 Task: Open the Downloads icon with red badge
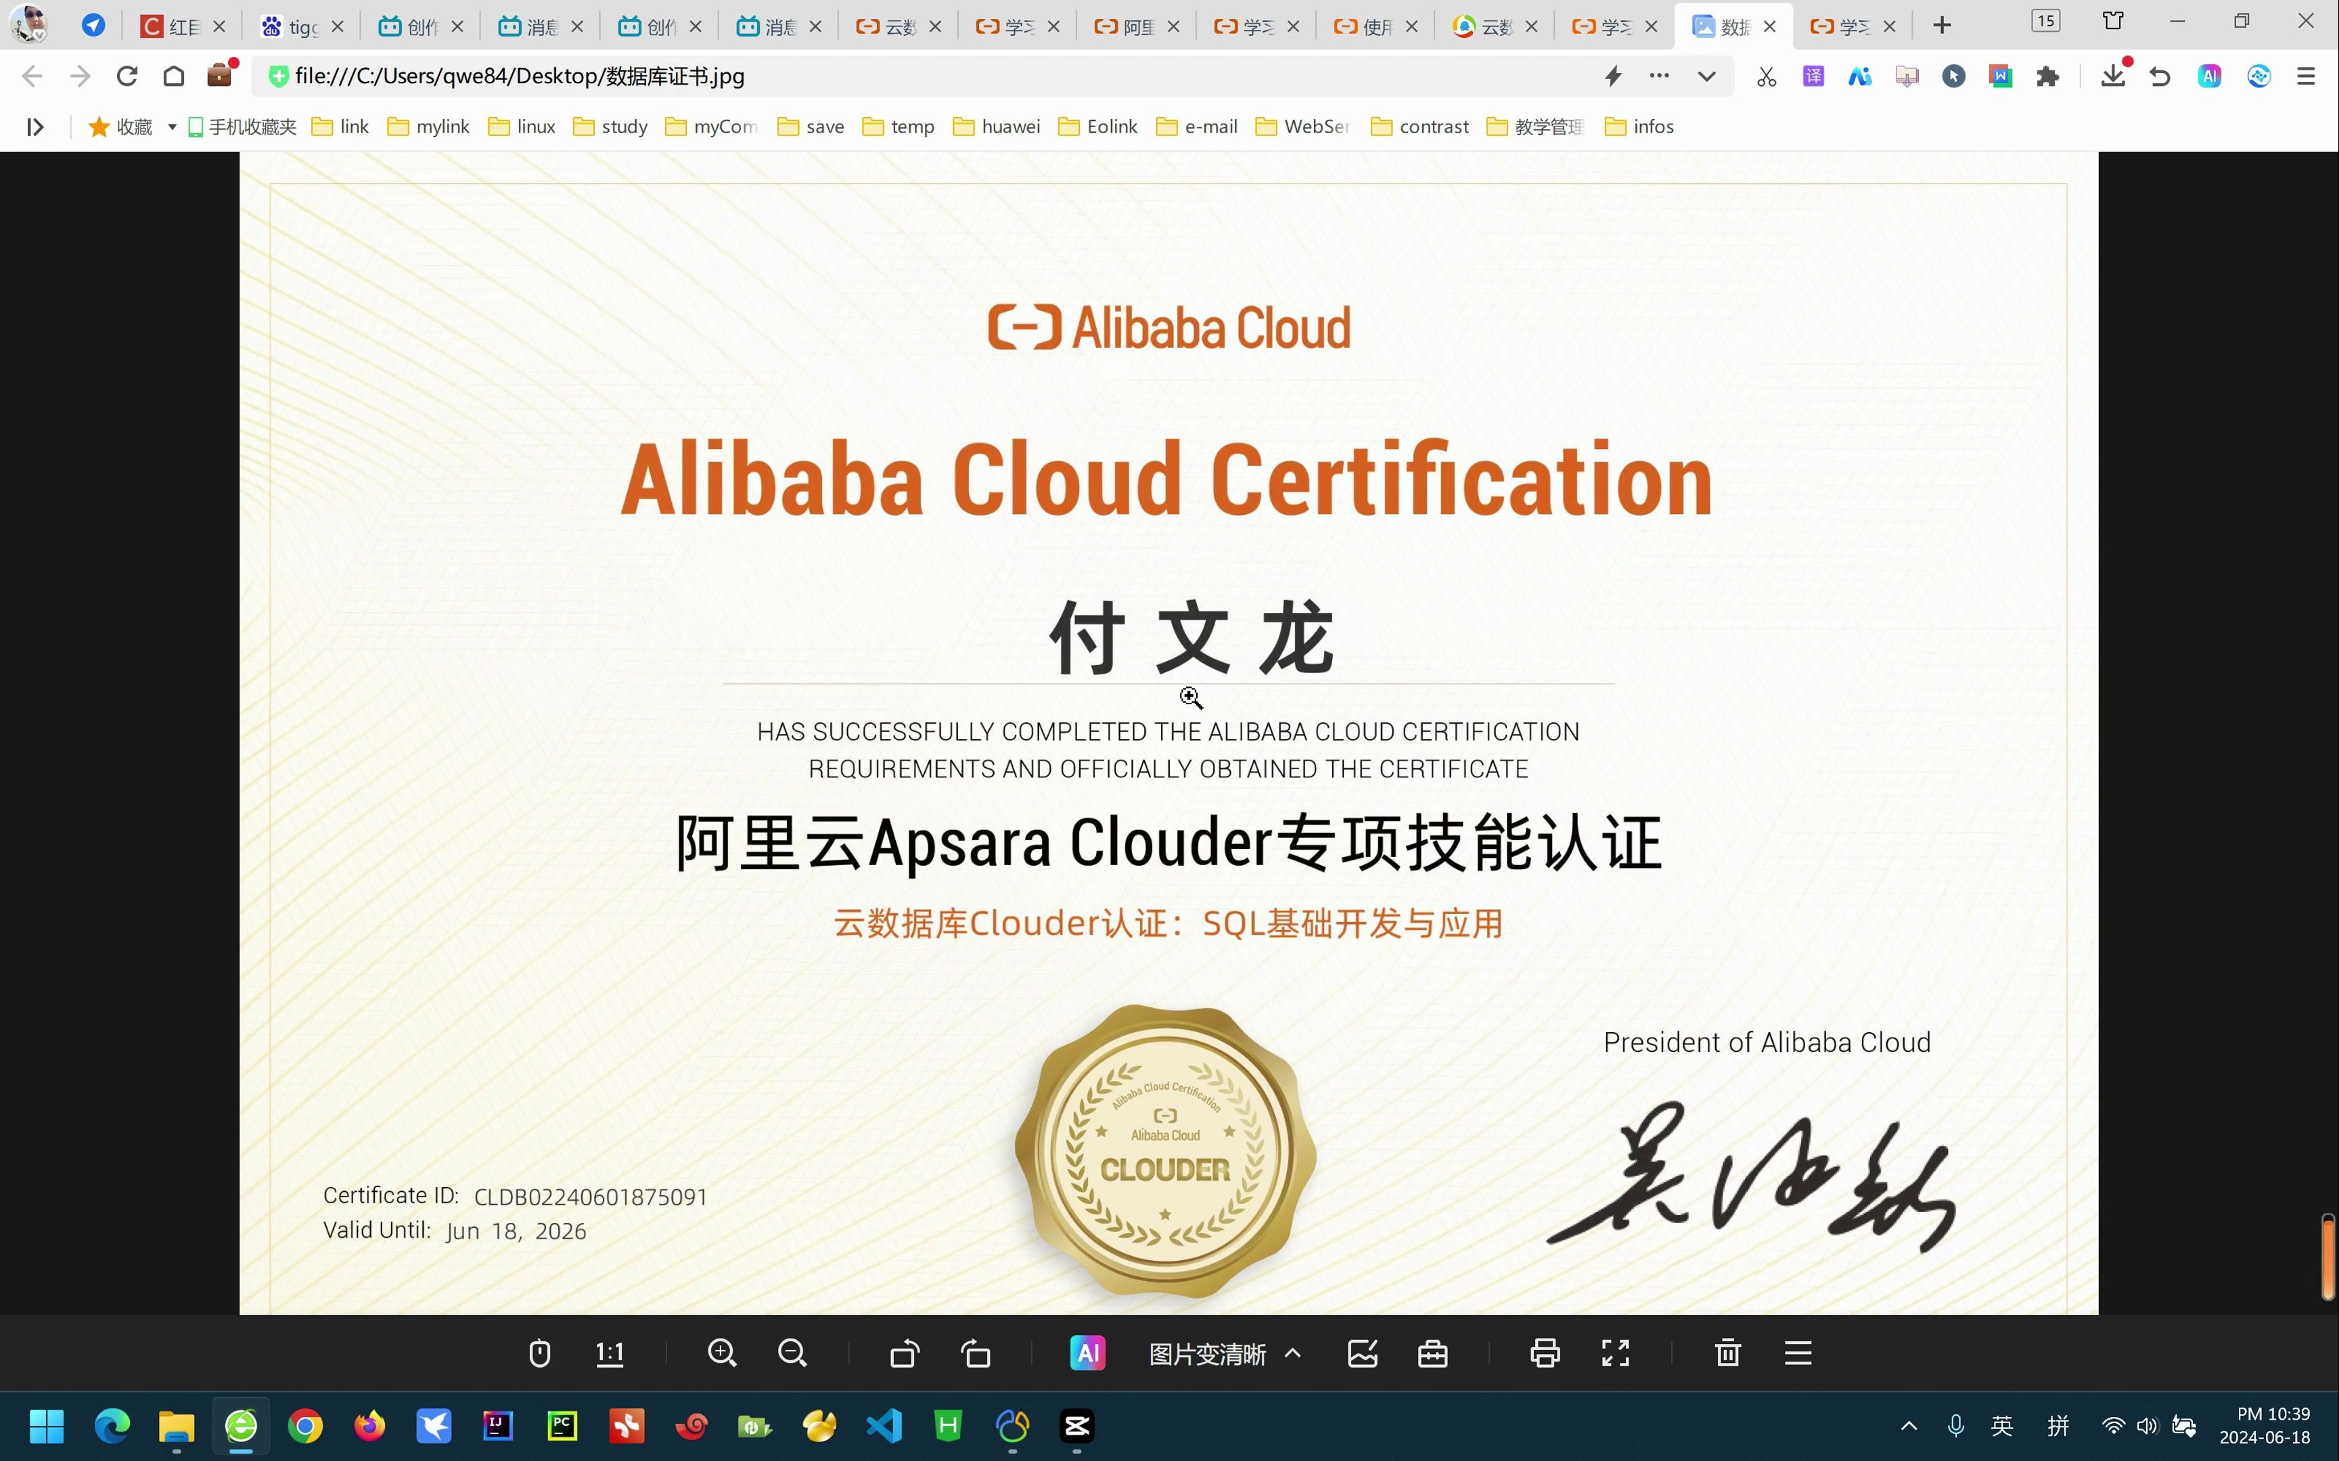(x=2114, y=75)
